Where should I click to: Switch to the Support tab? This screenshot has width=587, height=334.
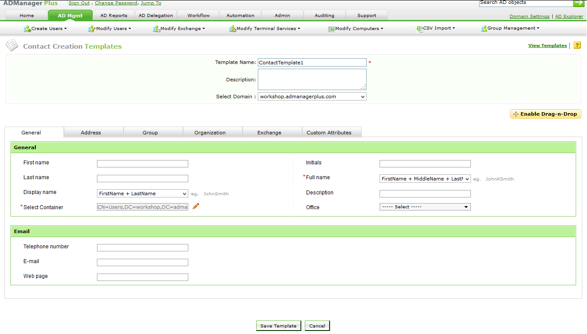367,15
